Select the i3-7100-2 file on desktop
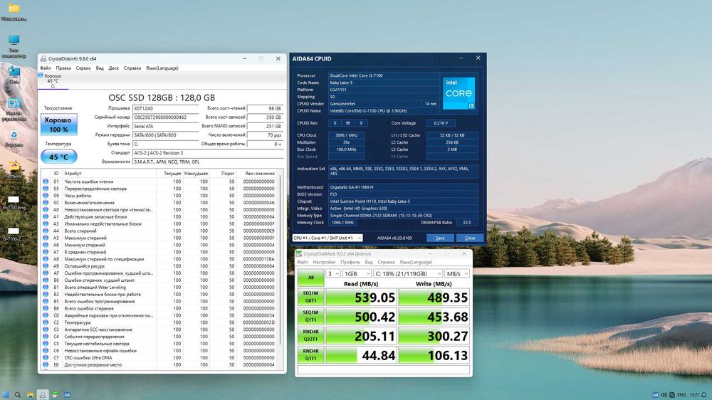Screen dimensions: 712x400 coord(14,231)
